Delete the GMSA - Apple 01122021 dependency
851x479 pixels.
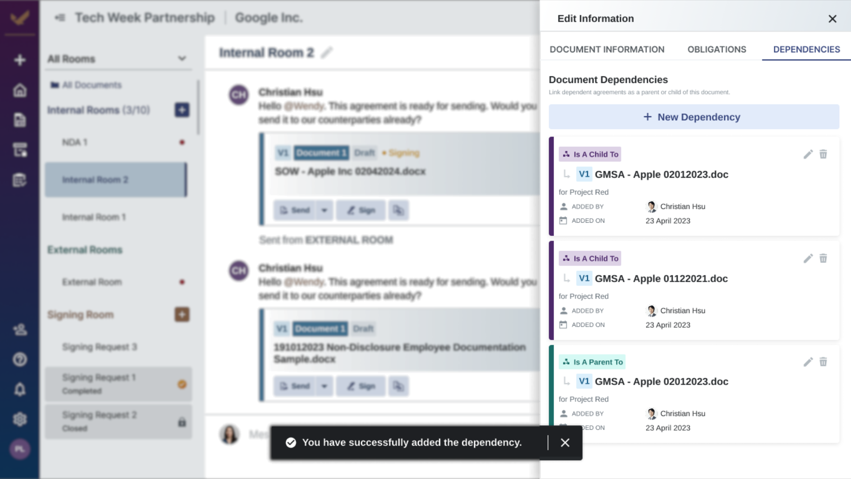[823, 259]
